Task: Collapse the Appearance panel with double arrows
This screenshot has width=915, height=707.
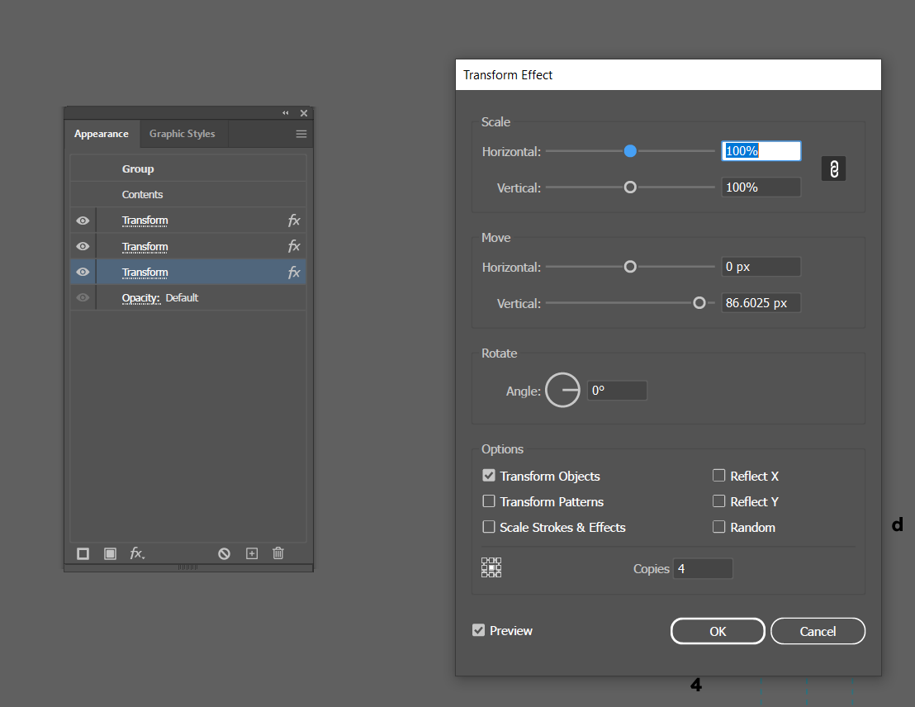Action: point(286,113)
